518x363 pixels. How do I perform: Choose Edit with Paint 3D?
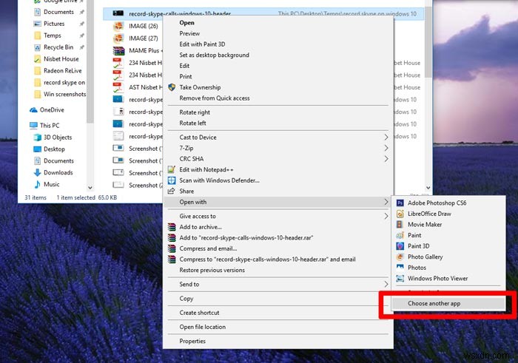click(202, 44)
